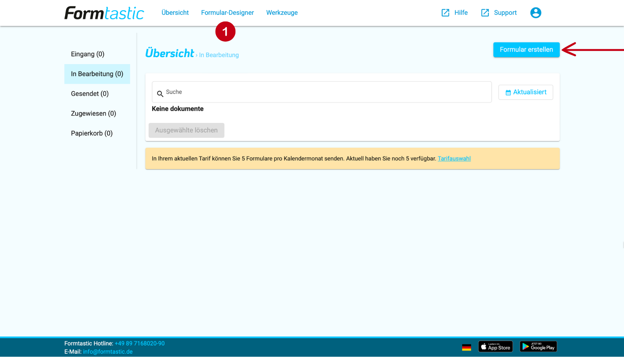Open the Hilfe link

[461, 13]
